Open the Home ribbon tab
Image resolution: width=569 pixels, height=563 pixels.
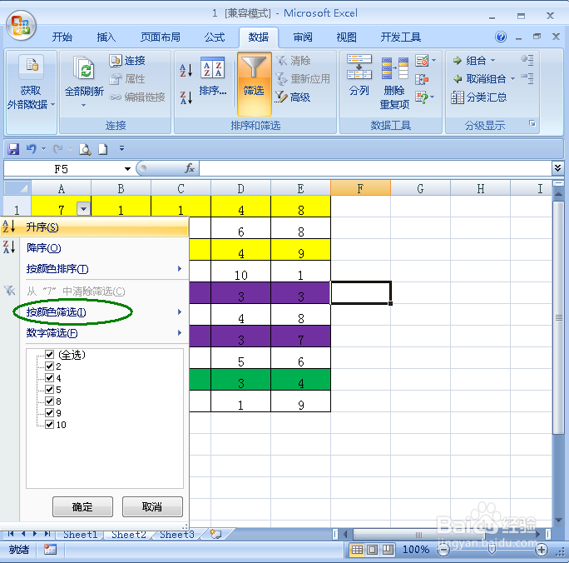62,37
